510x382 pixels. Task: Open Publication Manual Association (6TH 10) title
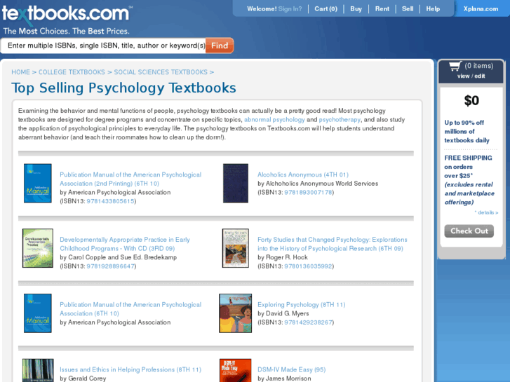point(130,309)
